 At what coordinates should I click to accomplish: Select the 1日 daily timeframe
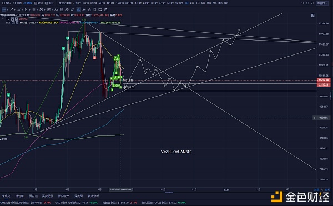(186, 3)
